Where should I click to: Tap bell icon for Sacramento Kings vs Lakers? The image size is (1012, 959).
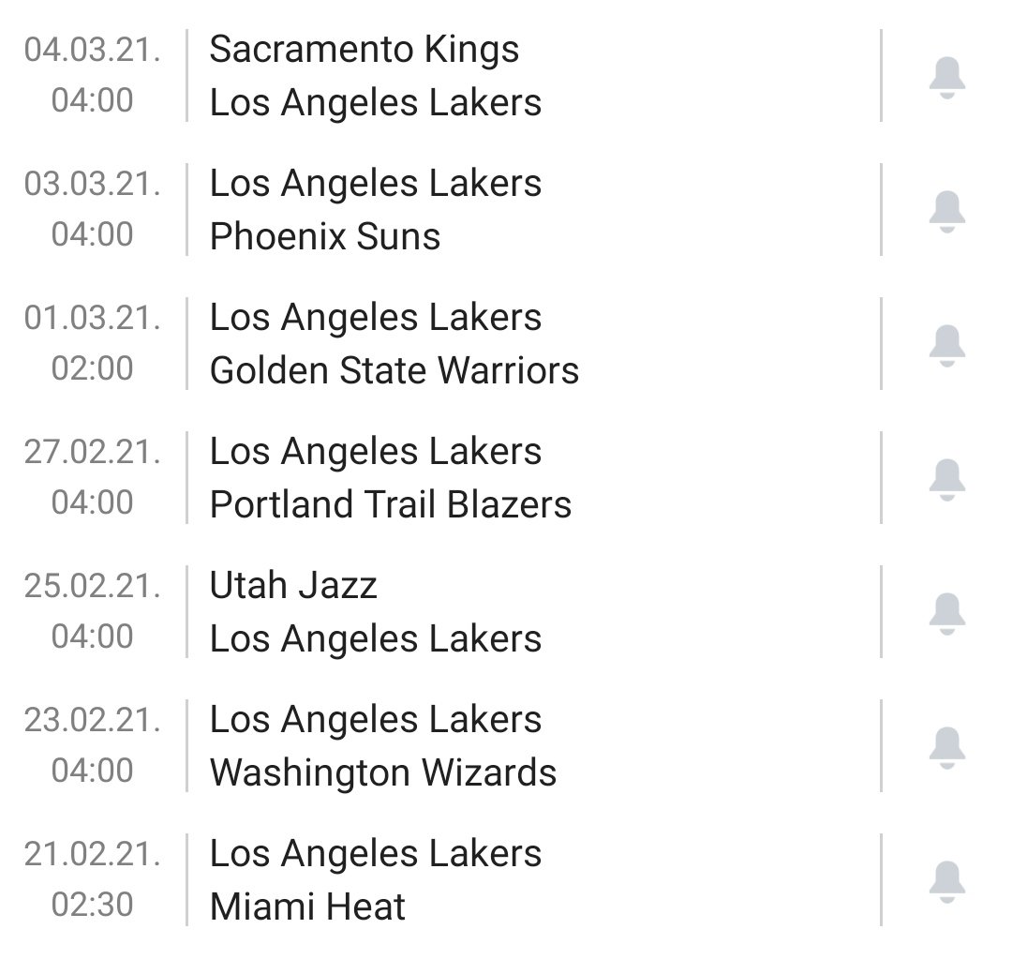(946, 77)
